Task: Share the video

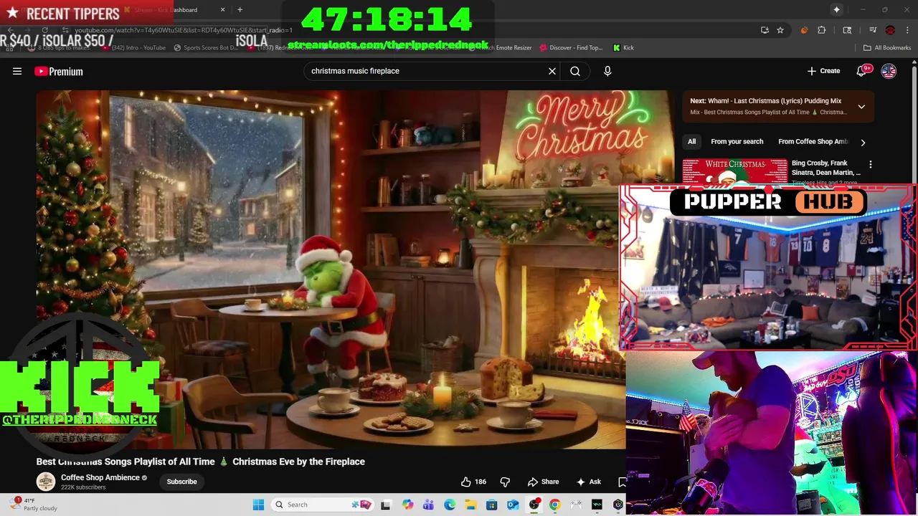Action: tap(543, 482)
